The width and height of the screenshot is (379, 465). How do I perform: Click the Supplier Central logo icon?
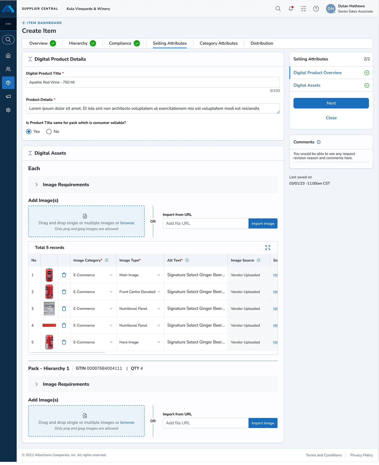pos(8,9)
